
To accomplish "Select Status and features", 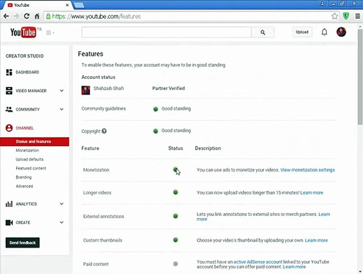I will pyautogui.click(x=35, y=142).
